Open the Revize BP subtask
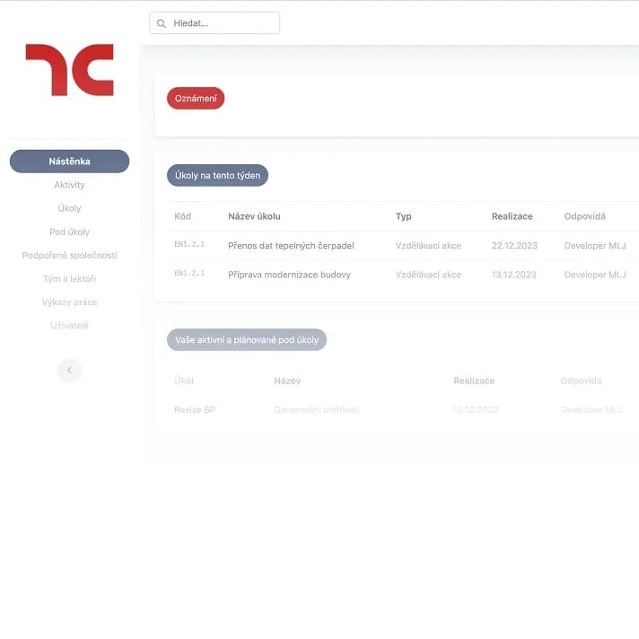 coord(195,410)
